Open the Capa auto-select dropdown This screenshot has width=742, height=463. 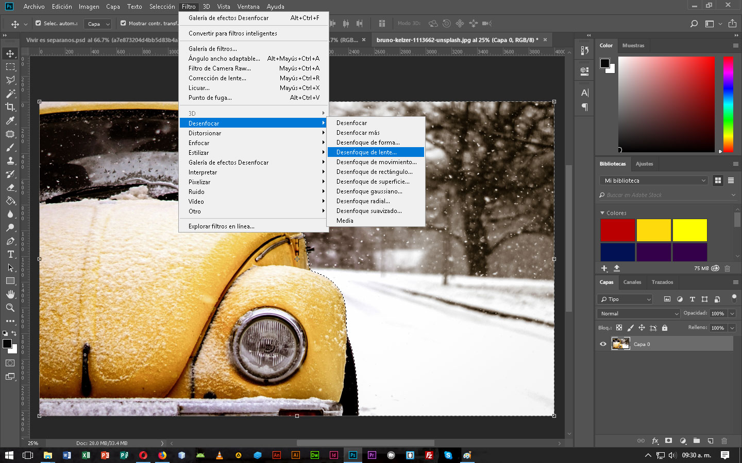click(x=97, y=24)
